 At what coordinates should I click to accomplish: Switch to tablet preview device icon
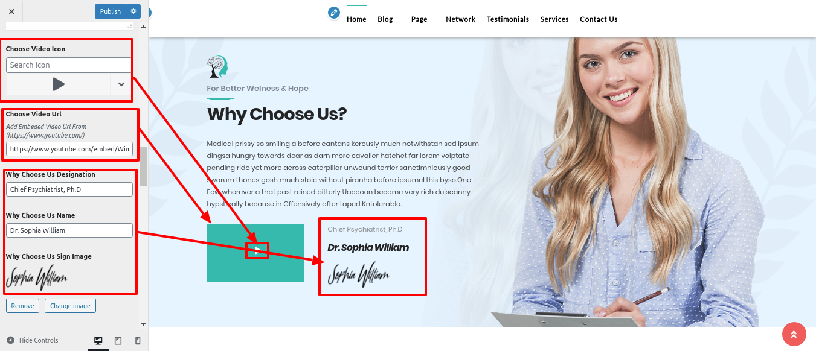118,341
